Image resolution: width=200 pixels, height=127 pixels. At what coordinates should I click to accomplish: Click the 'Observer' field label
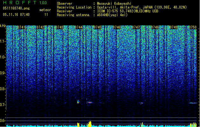(65, 3)
